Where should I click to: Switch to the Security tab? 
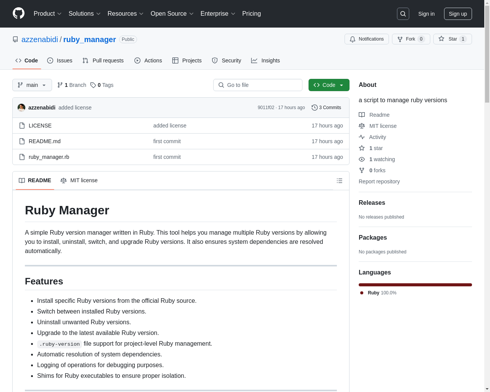pos(227,60)
